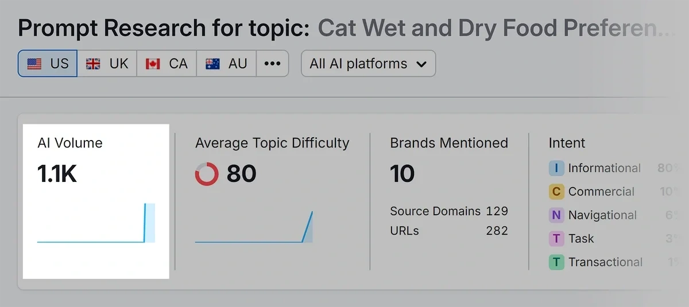Click the Australia flag icon
This screenshot has height=307, width=689.
tap(212, 64)
